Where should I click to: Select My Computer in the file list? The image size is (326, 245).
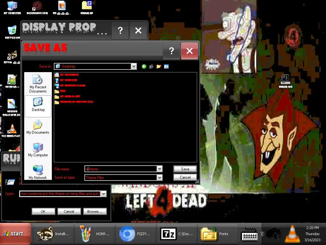[x=66, y=80]
